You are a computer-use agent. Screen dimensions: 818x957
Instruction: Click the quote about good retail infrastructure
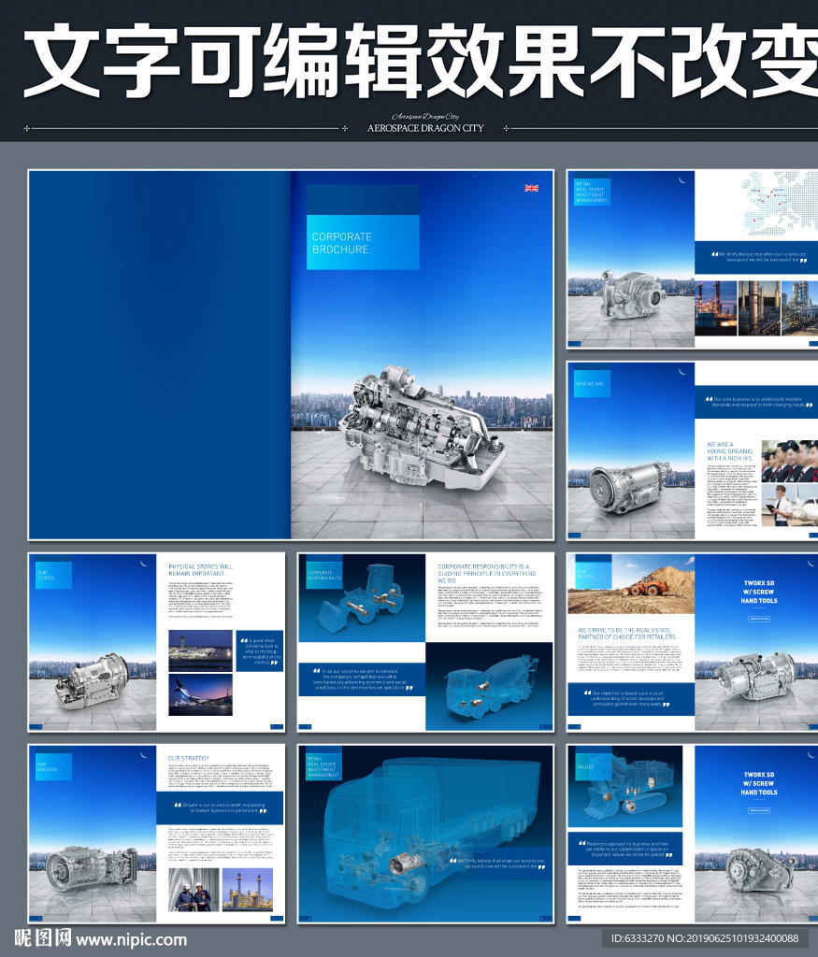[260, 651]
